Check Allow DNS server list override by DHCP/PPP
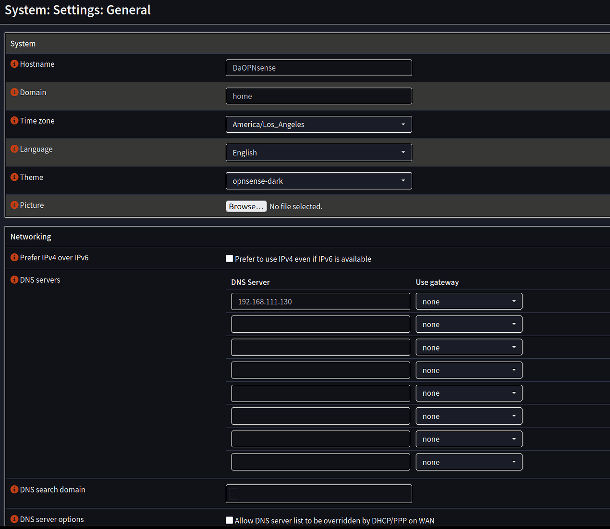Image resolution: width=610 pixels, height=529 pixels. [229, 520]
